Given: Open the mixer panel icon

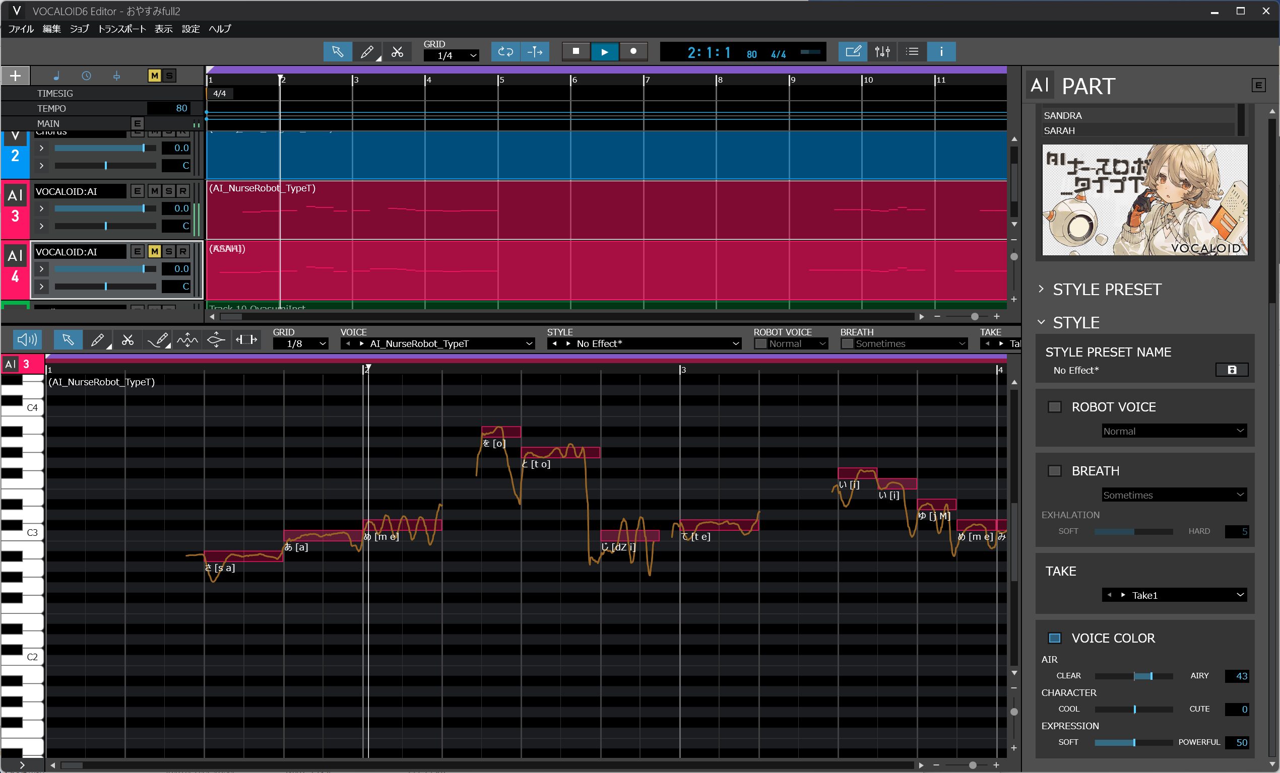Looking at the screenshot, I should [882, 51].
